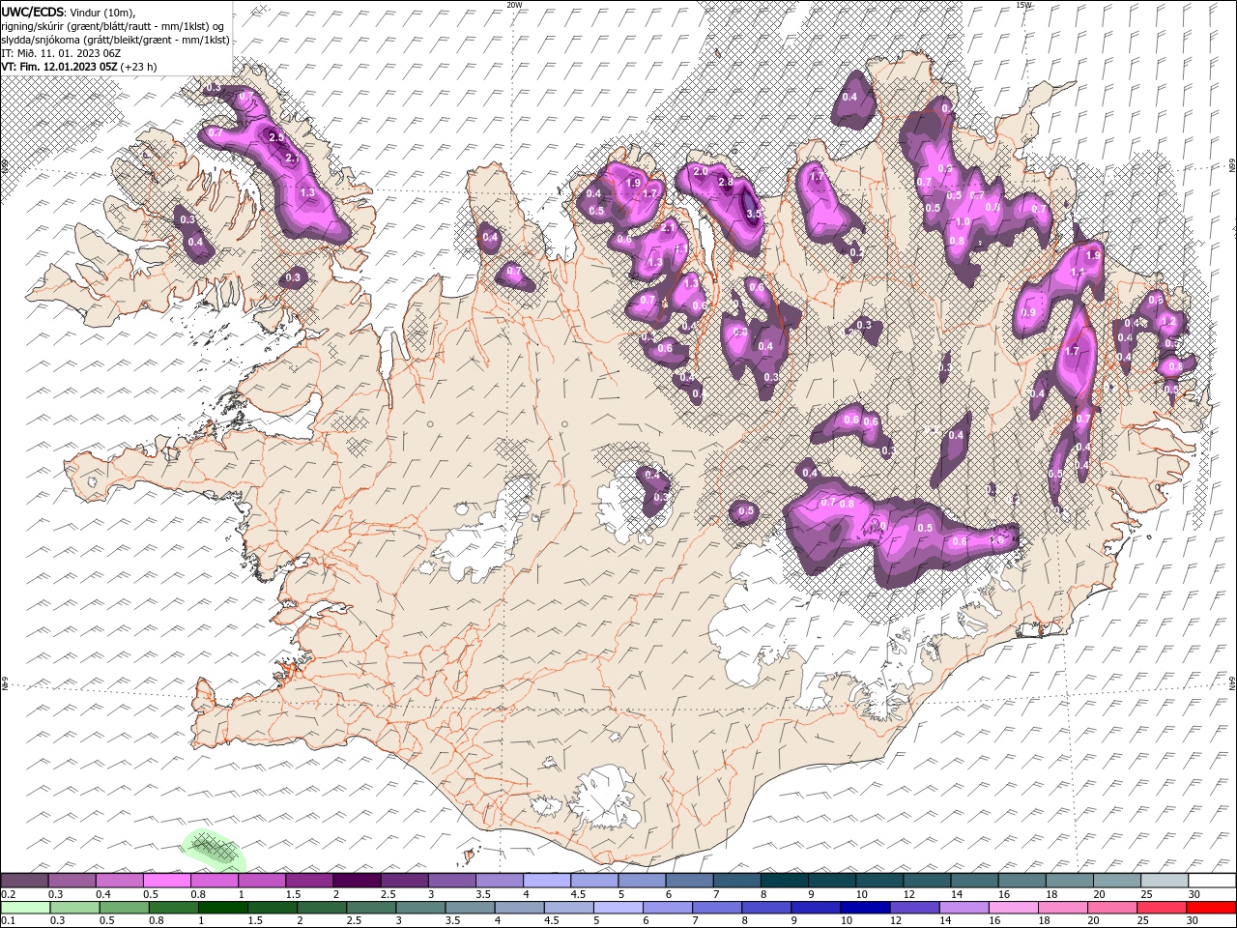Click the "slydda/snjókoma" legend description line
Screen dimensions: 1237x928
(116, 40)
